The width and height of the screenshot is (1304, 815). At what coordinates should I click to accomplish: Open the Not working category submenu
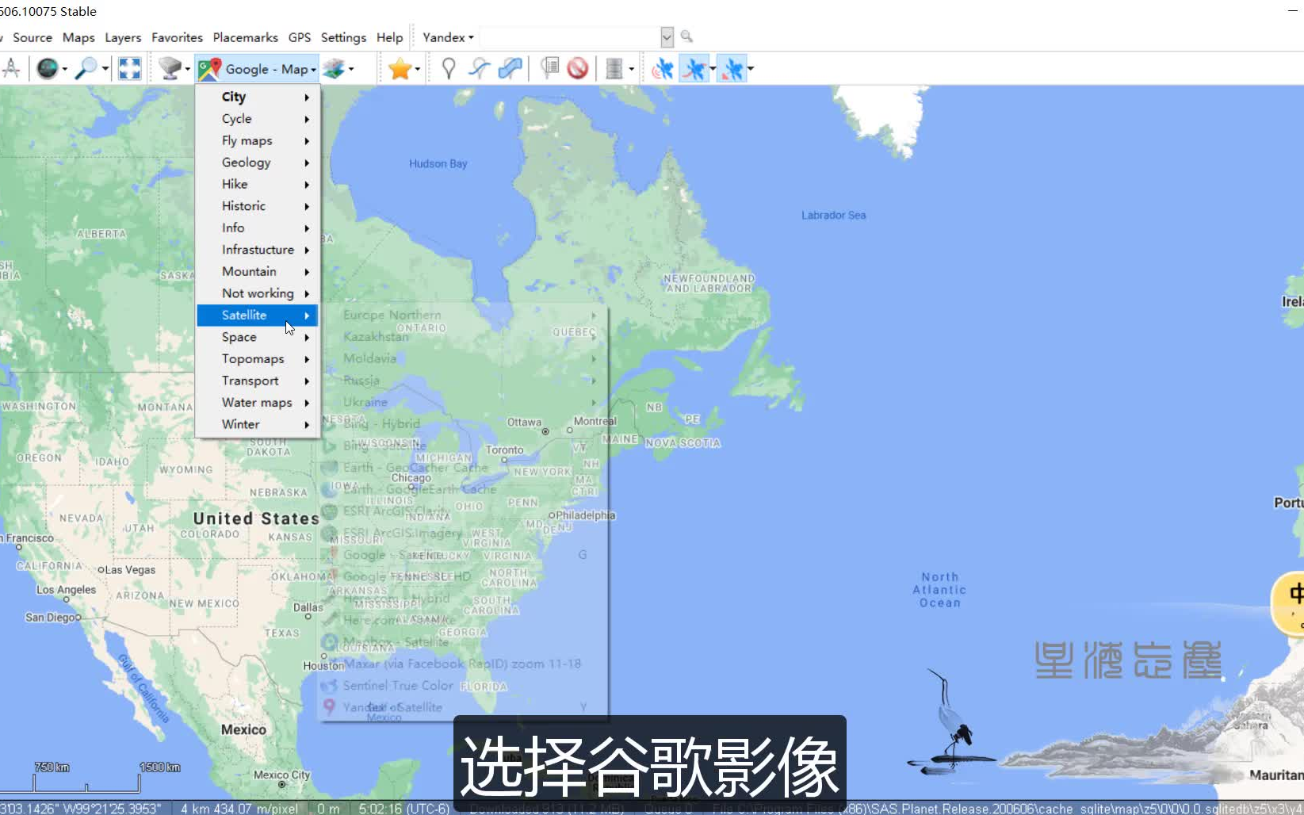click(x=258, y=293)
